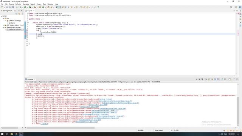The height and width of the screenshot is (136, 242).
Task: Open the Source menu
Action: tap(11, 4)
